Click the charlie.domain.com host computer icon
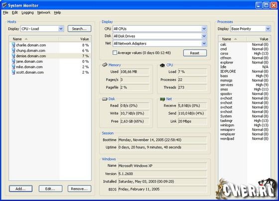 [x=13, y=45]
